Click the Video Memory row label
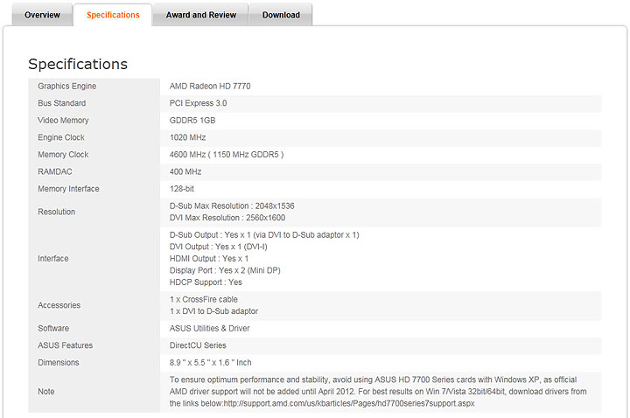The width and height of the screenshot is (630, 418). [63, 121]
